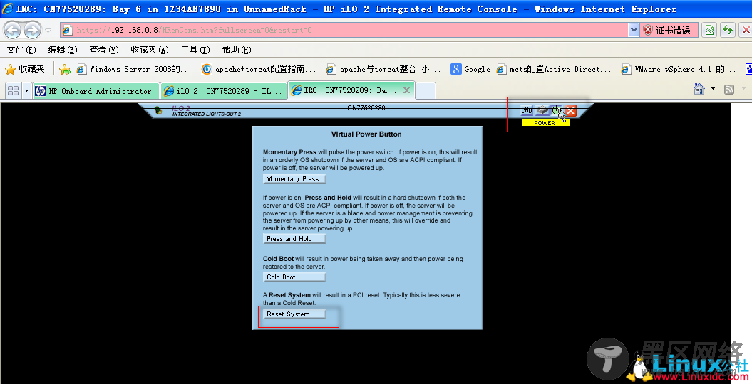
Task: Click the Quick Tabs grid icon
Action: click(14, 90)
